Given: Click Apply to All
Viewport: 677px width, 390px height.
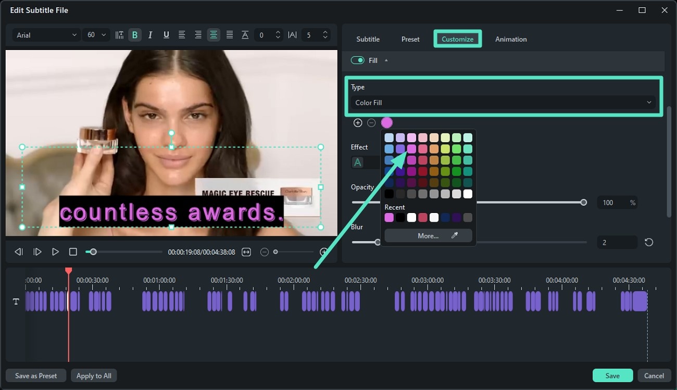Looking at the screenshot, I should click(94, 375).
